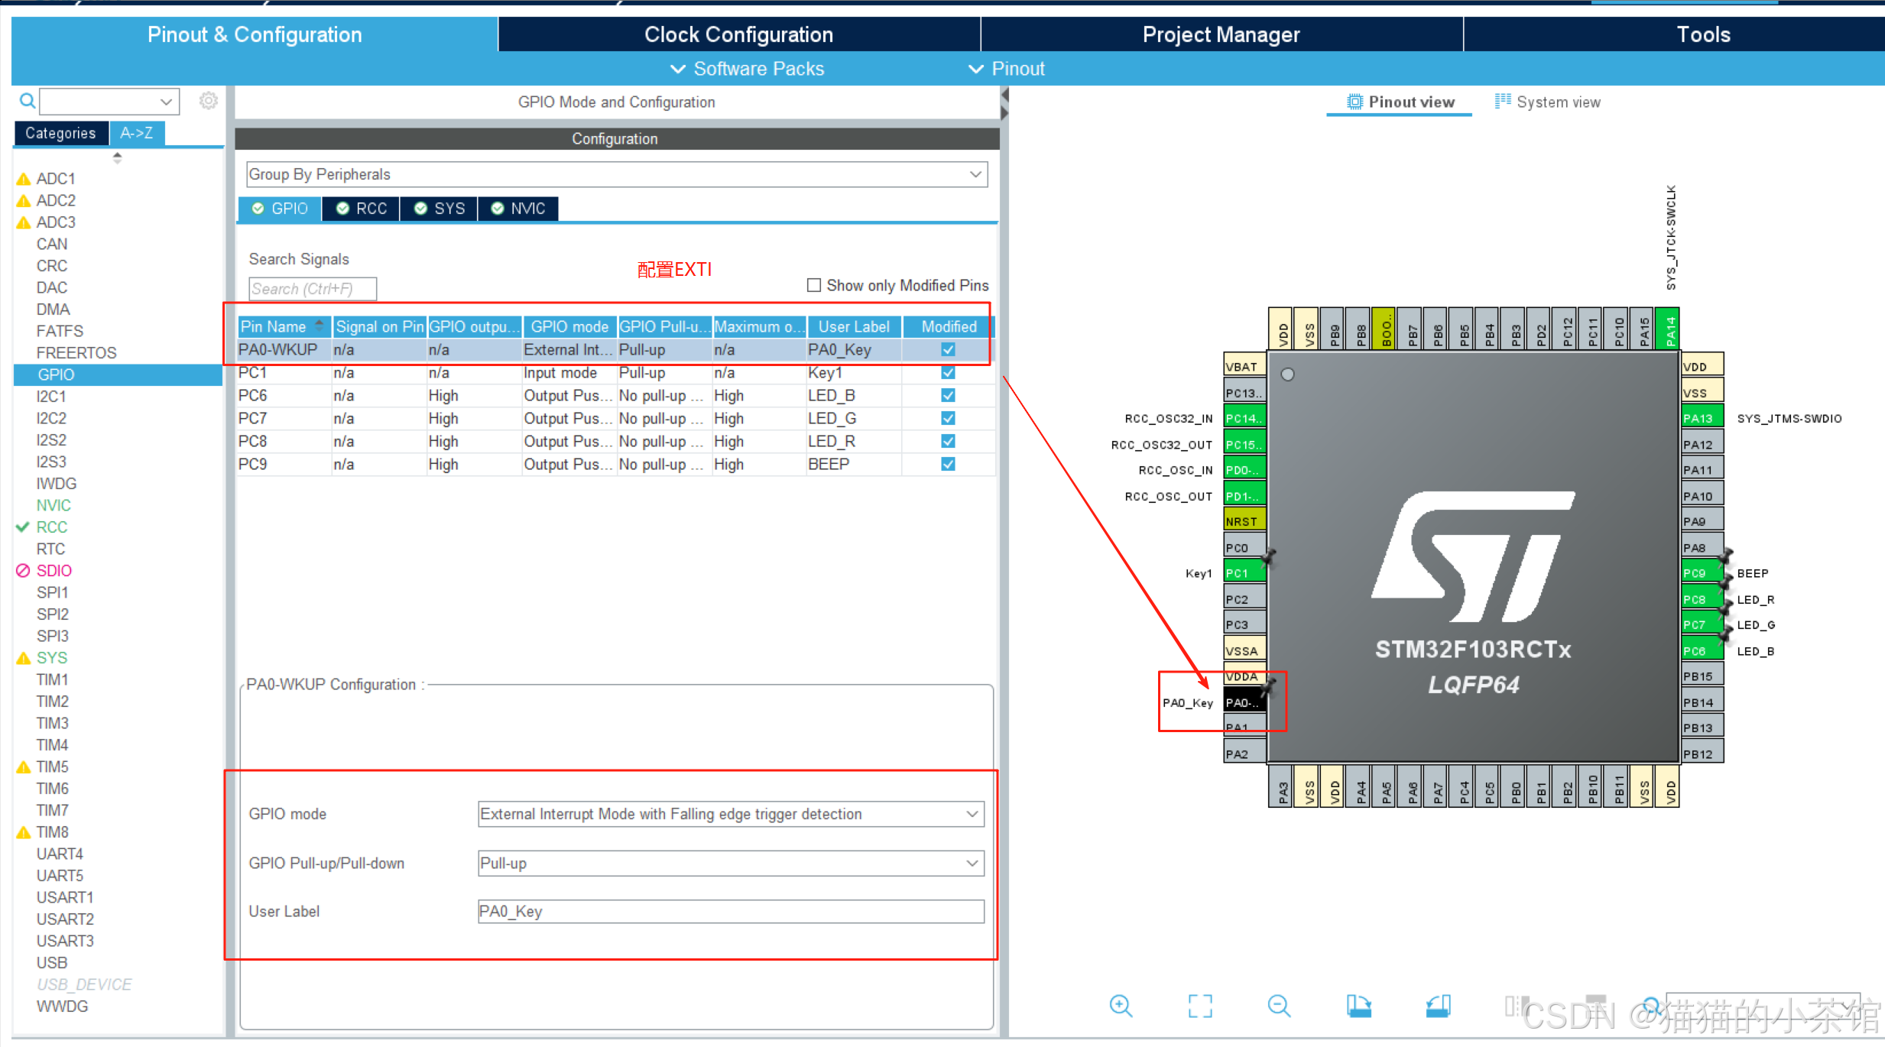Click the ADC1 warning triangle icon

(x=24, y=179)
